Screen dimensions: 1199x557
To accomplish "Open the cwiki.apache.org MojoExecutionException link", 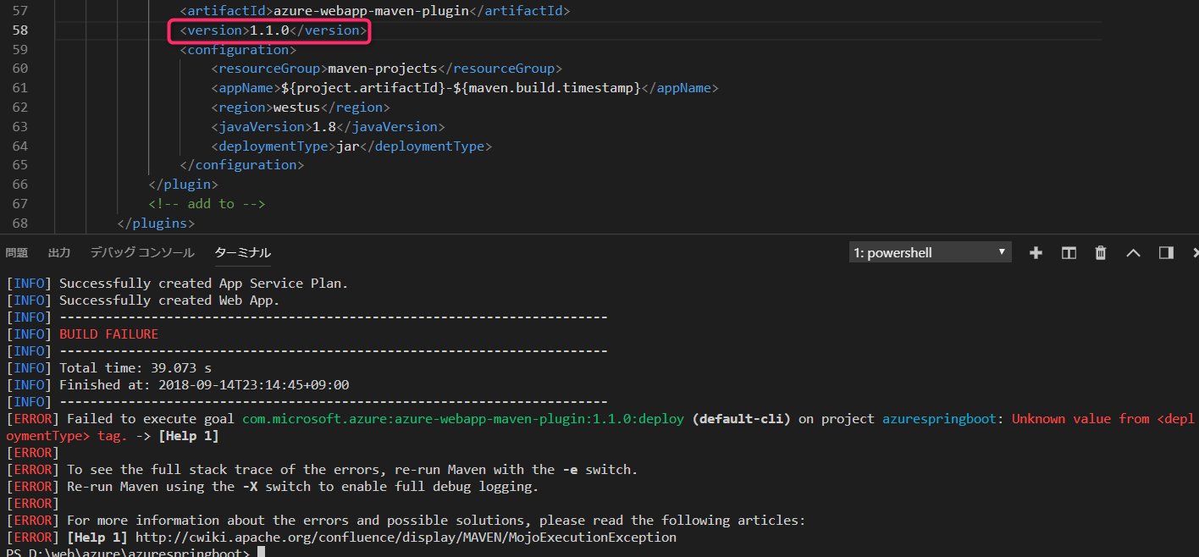I will (406, 538).
